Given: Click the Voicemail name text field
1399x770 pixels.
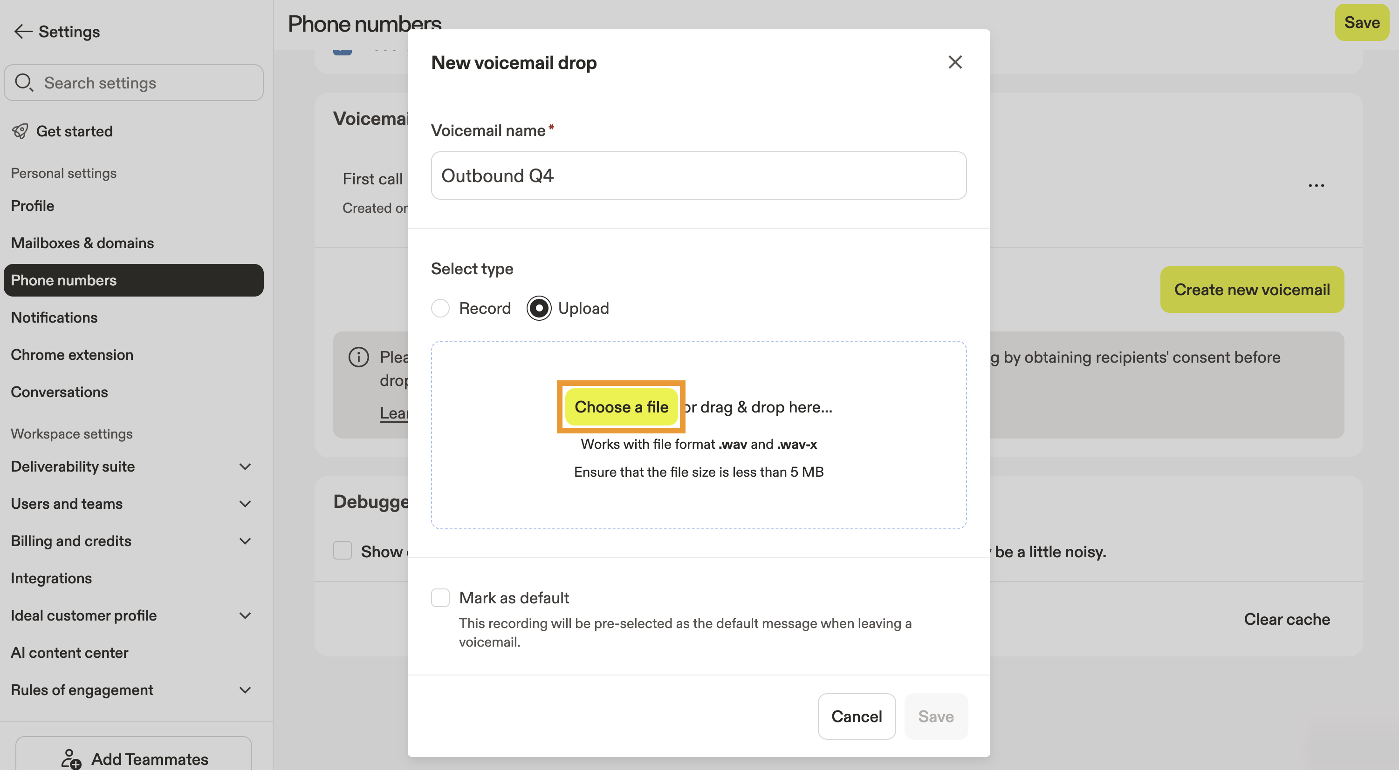Looking at the screenshot, I should click(699, 176).
